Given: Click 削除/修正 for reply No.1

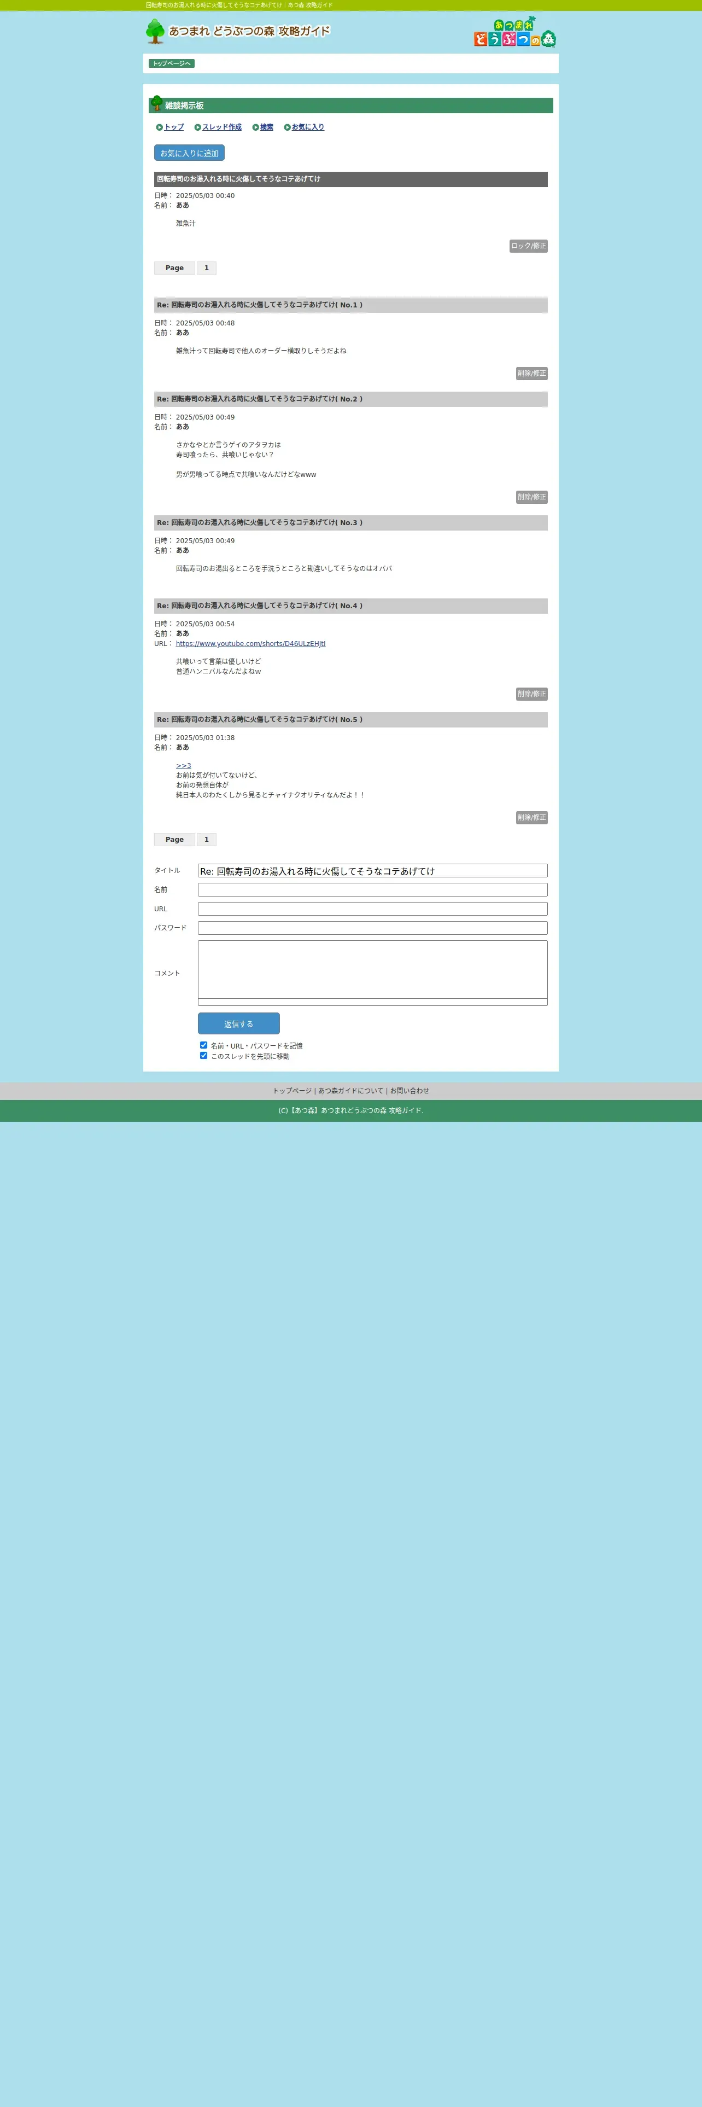Looking at the screenshot, I should 532,374.
